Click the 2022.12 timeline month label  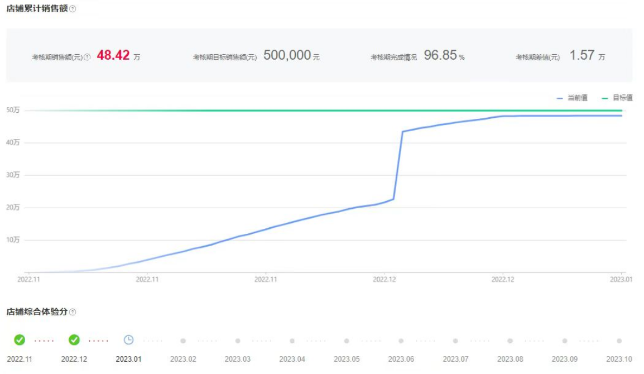click(74, 359)
